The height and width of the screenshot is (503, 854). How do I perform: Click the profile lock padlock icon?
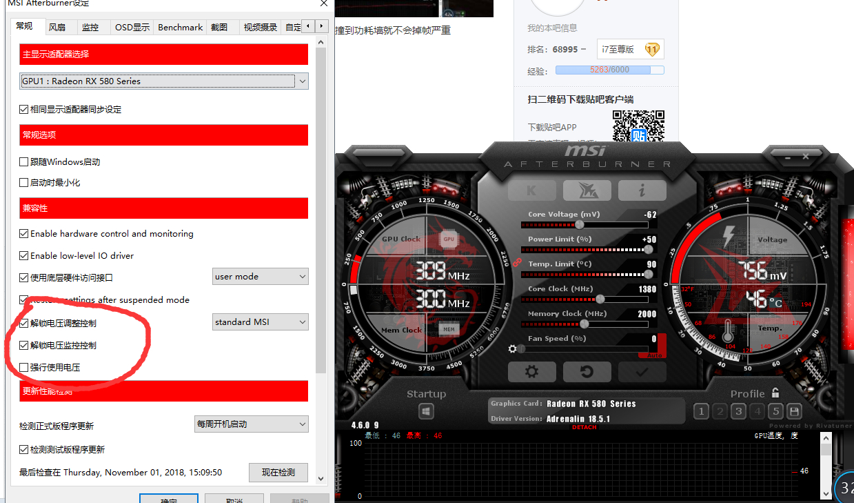(x=775, y=393)
